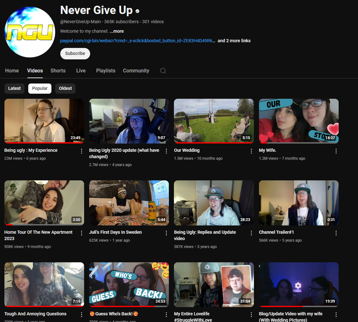Select the Popular sort chip
358x322 pixels.
[40, 88]
